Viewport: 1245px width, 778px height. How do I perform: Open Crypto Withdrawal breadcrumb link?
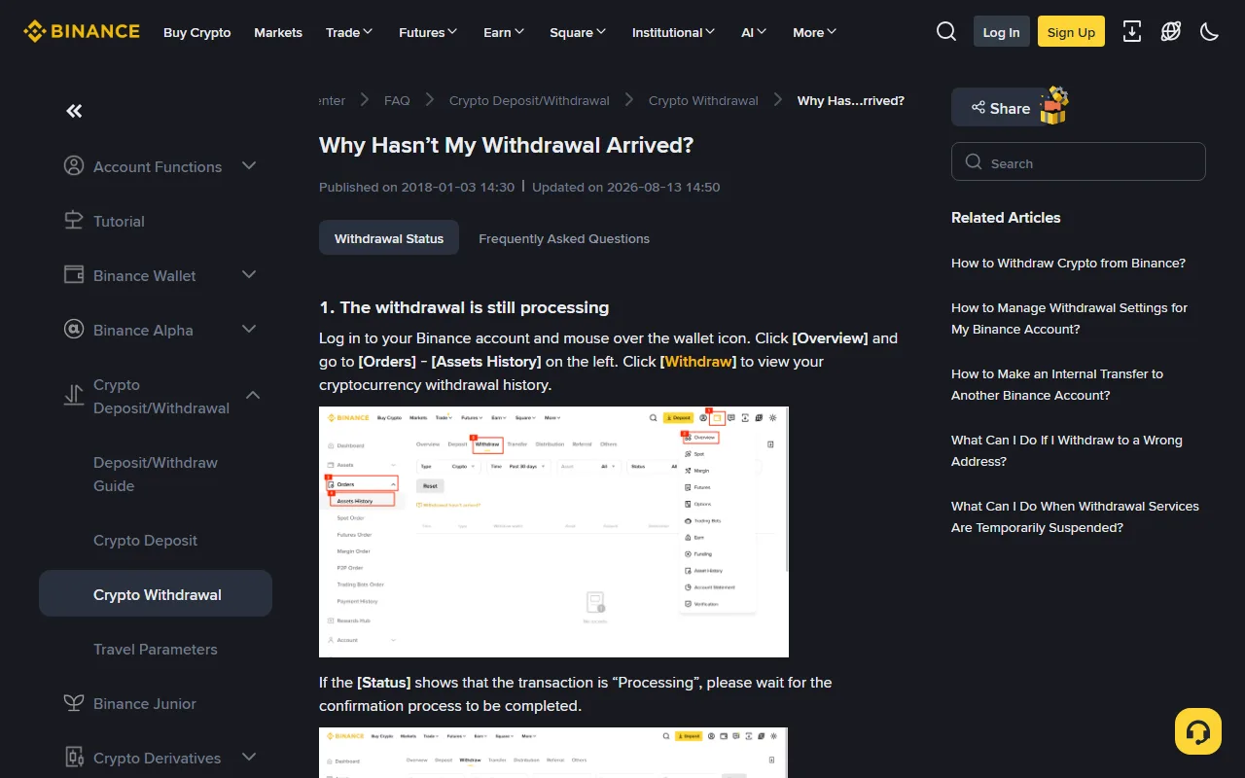click(703, 100)
